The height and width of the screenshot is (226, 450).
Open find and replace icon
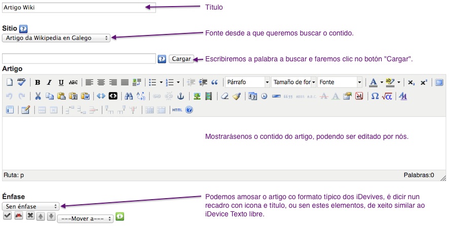click(141, 96)
